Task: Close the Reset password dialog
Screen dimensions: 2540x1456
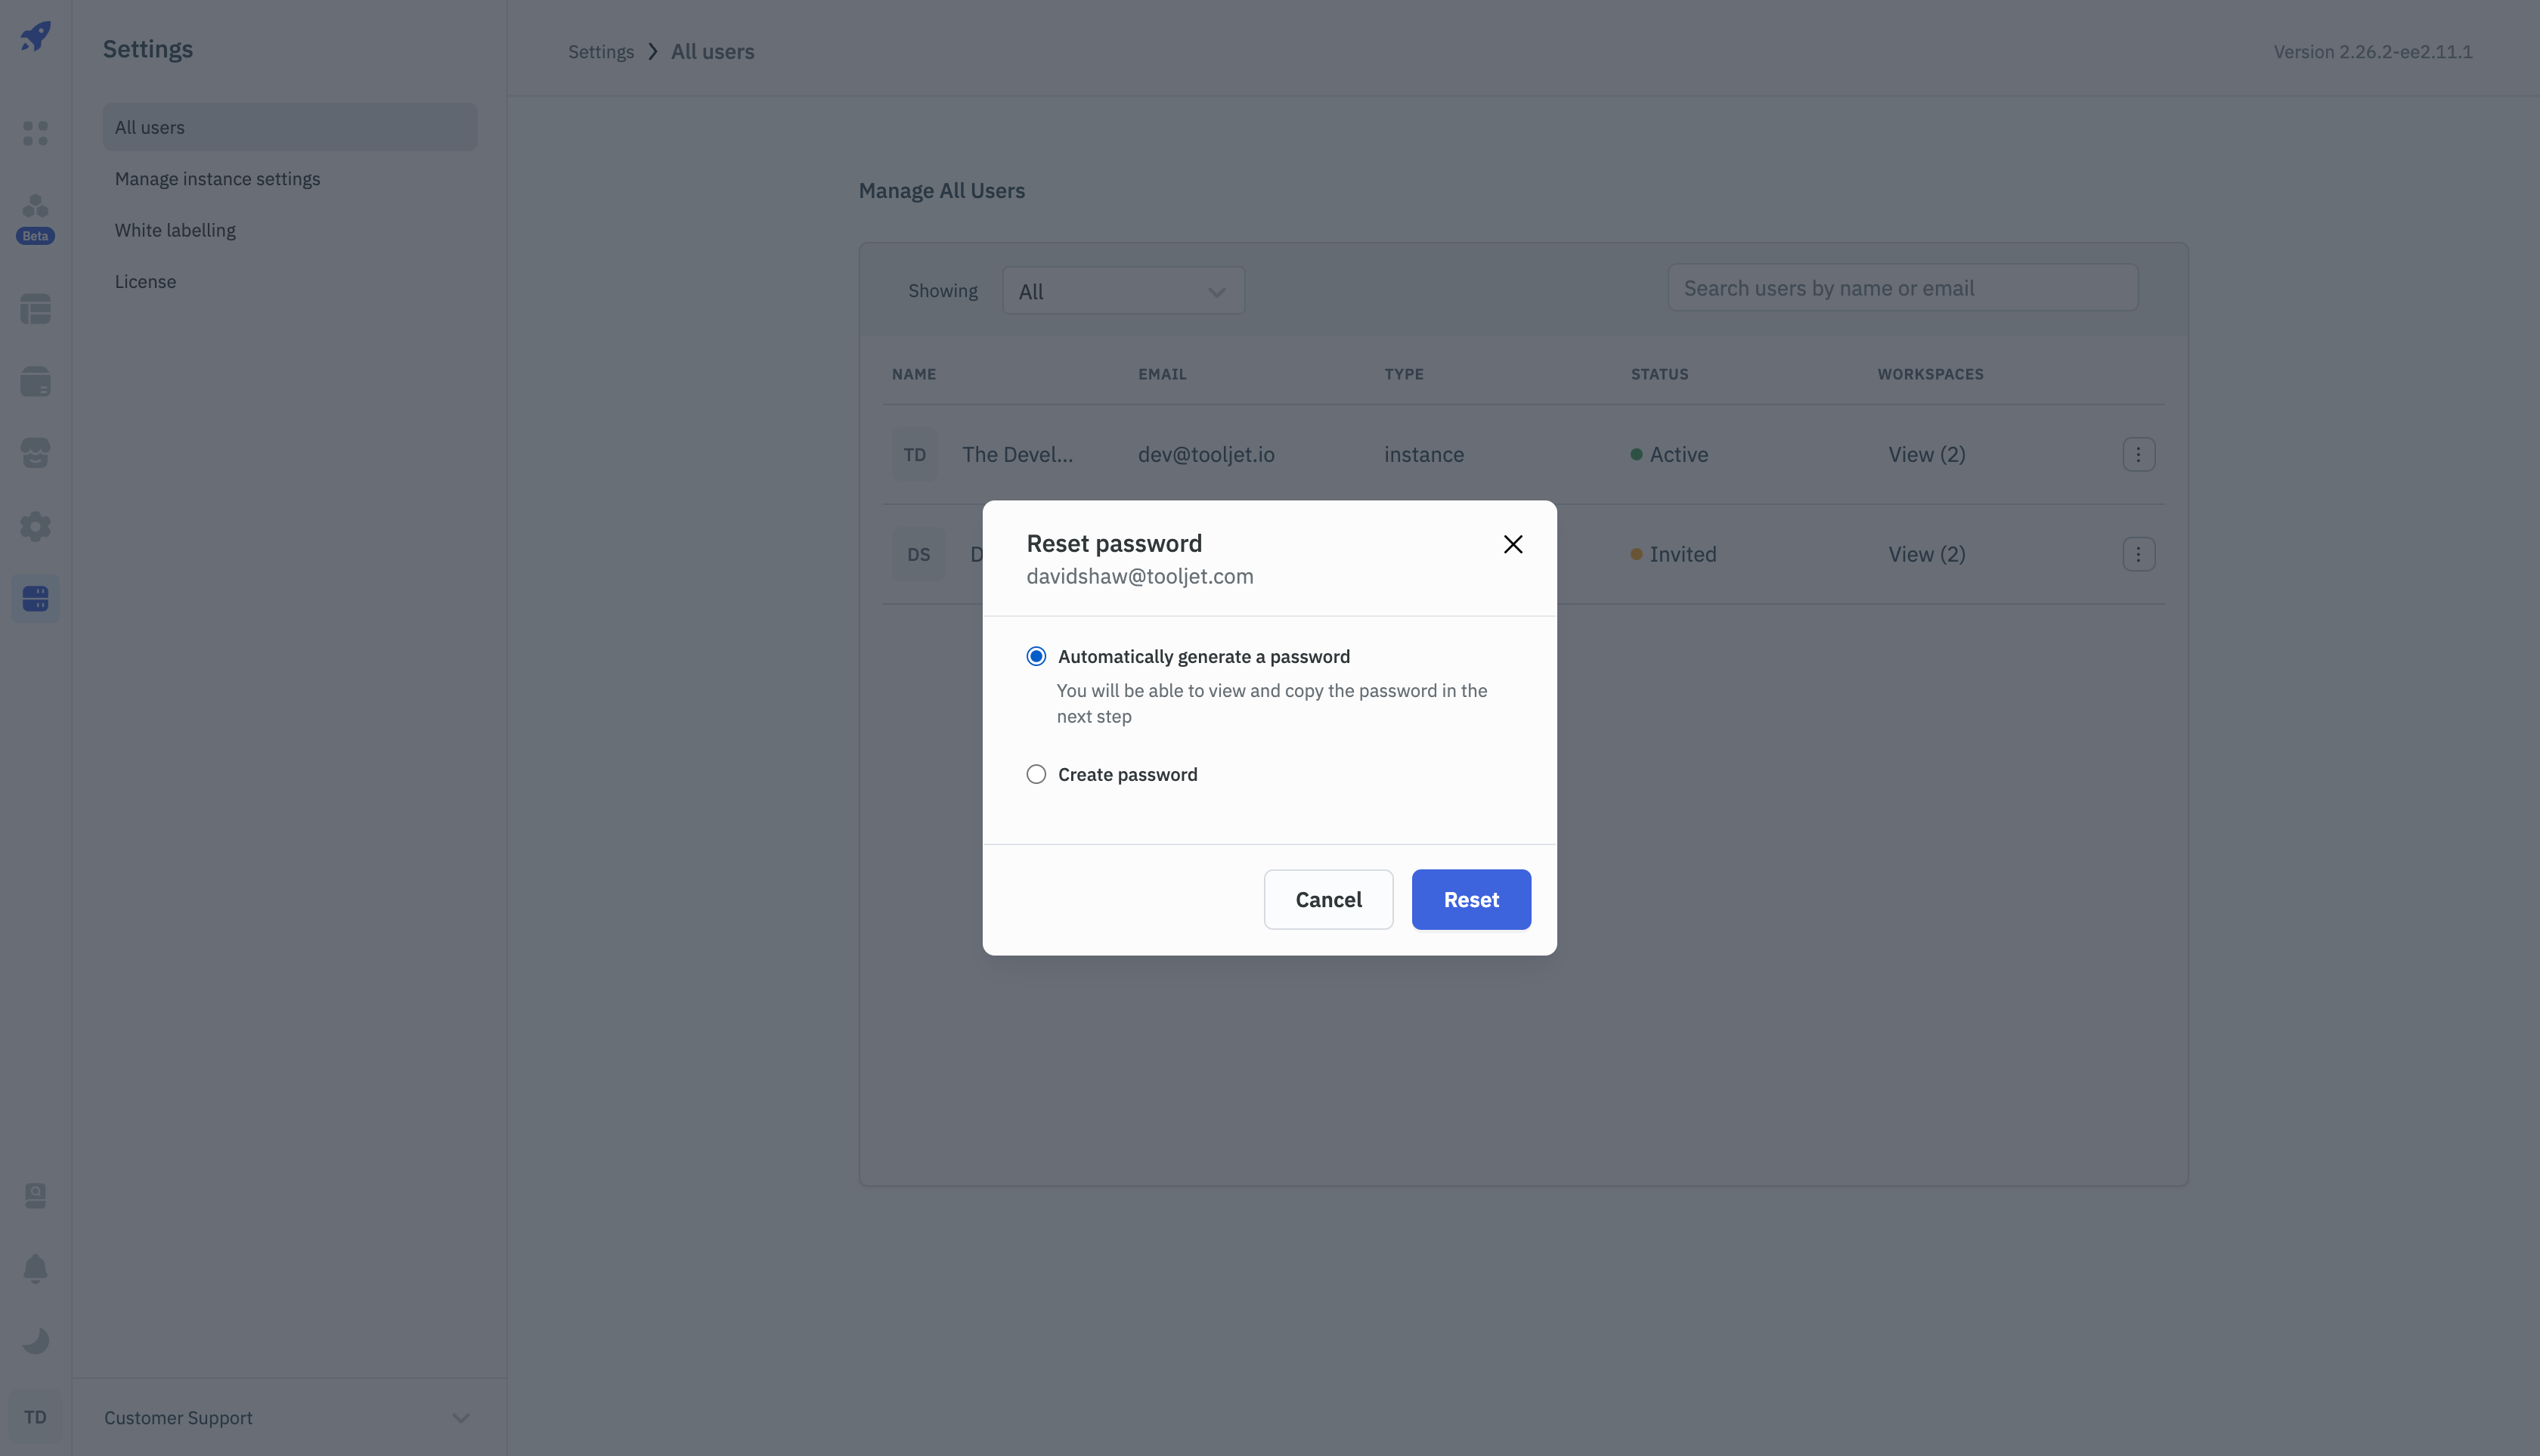Action: 1512,544
